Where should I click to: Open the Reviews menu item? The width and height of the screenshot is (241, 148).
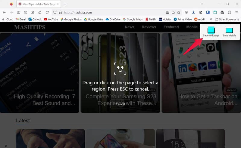(x=149, y=27)
